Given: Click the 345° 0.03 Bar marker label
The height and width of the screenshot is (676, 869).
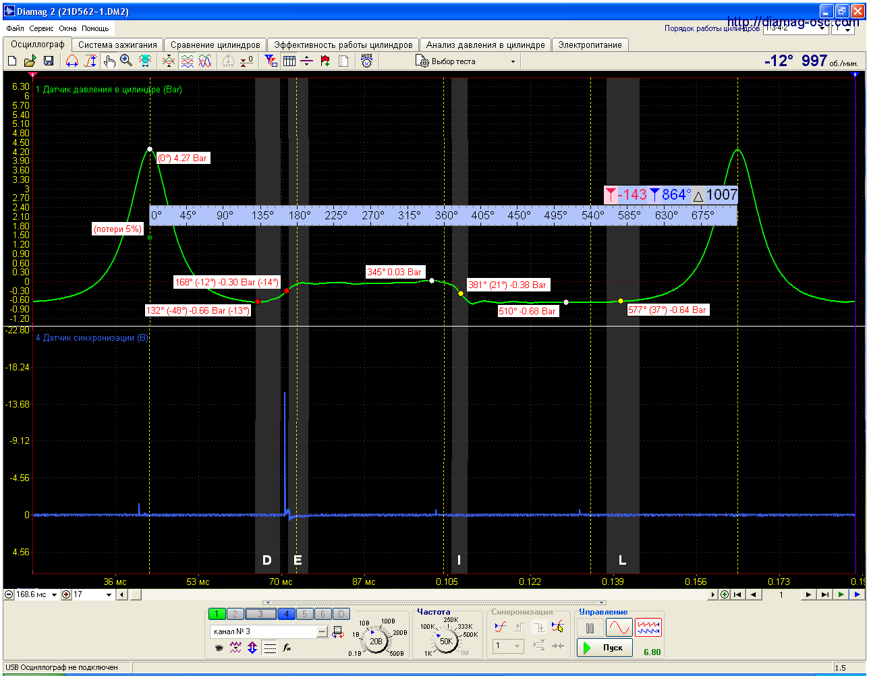Looking at the screenshot, I should point(394,272).
